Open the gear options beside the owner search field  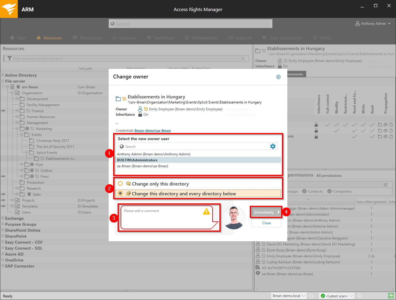(273, 146)
